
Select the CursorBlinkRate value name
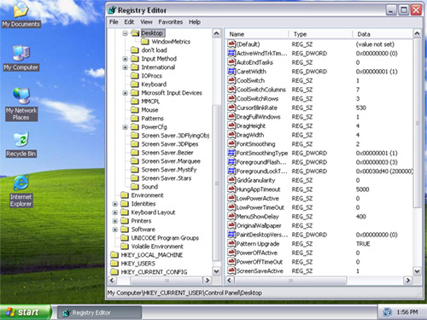pos(257,108)
